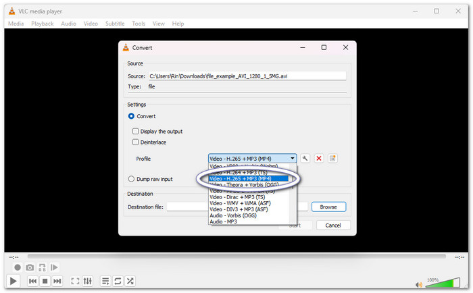The height and width of the screenshot is (293, 473).
Task: Choose Video - H.265 + MP3 (MP4) profile in list
Action: point(249,178)
